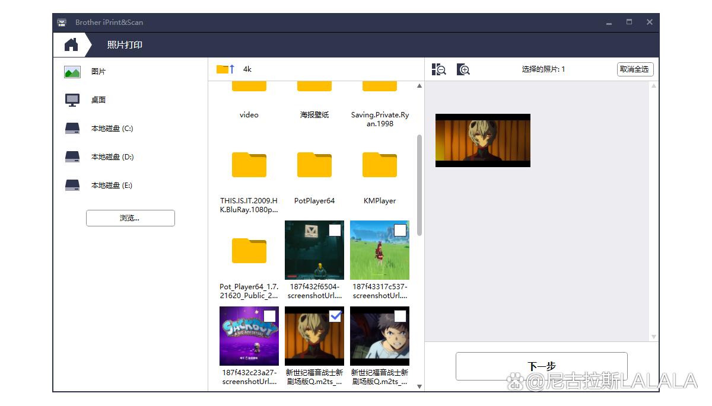
Task: Uncheck the selected 新世纪福音战士 image
Action: click(335, 316)
